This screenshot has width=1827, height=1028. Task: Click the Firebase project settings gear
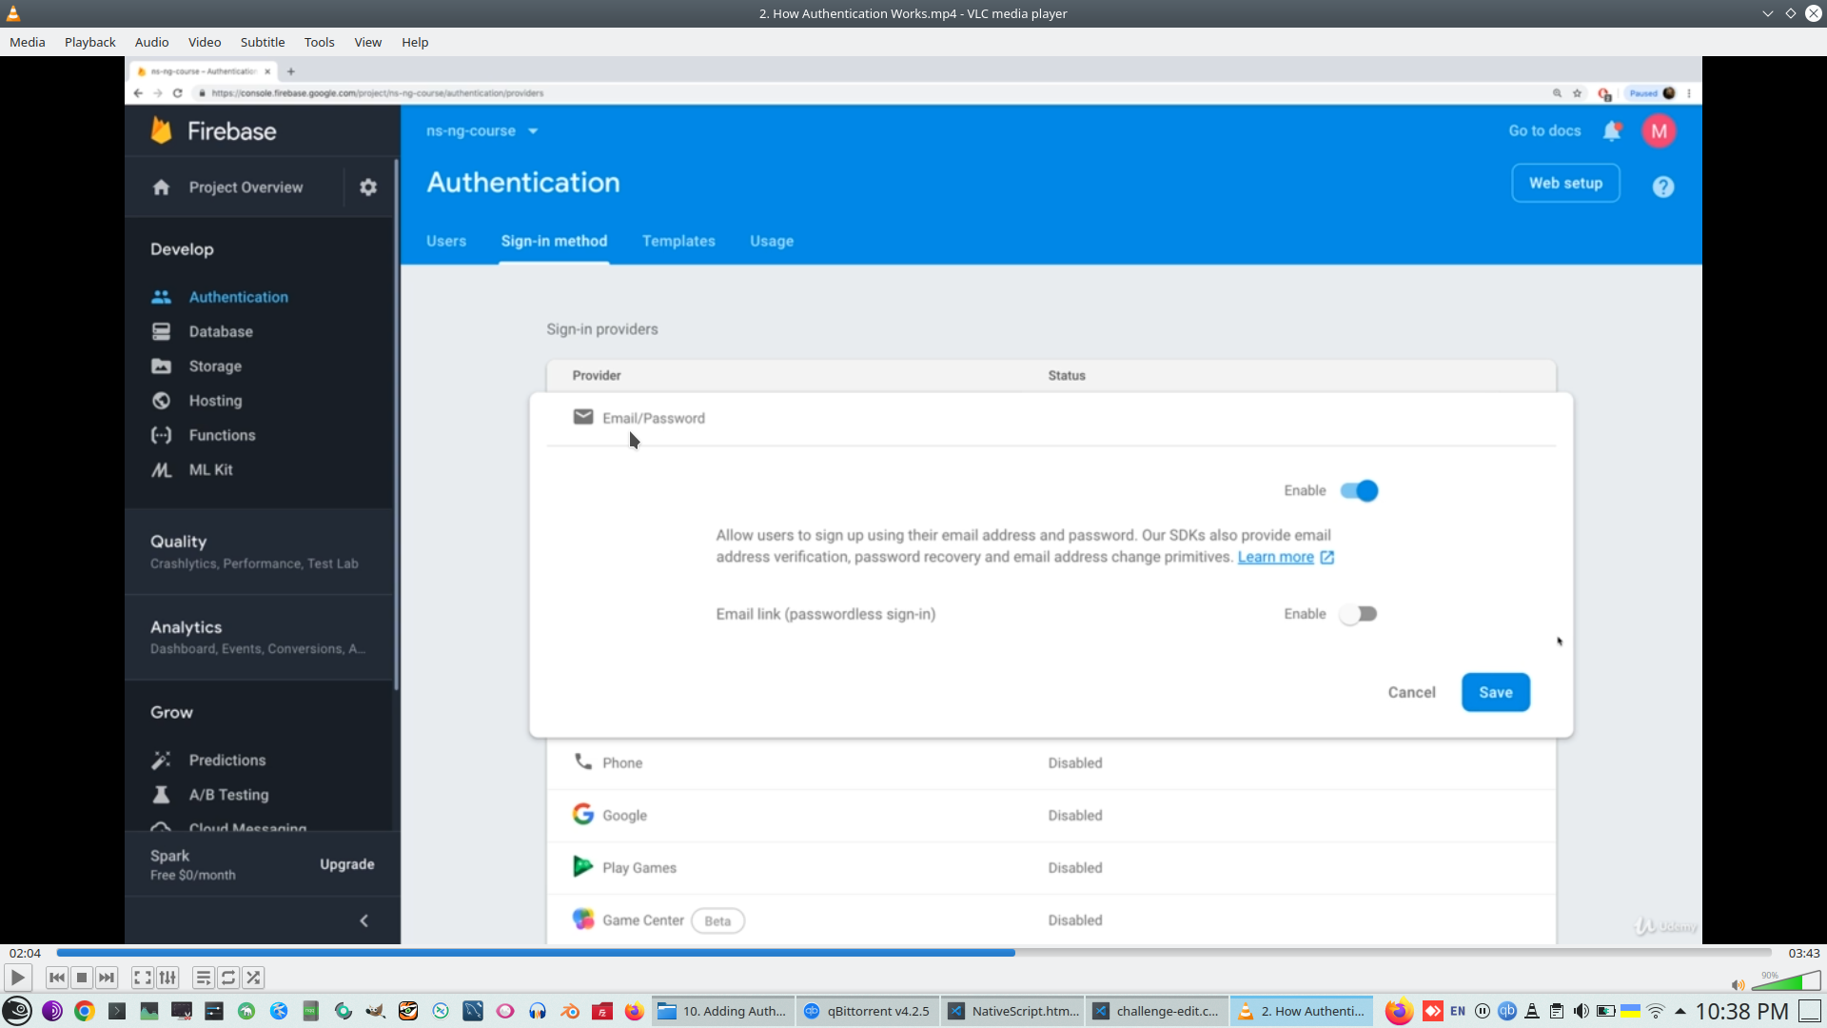tap(368, 188)
